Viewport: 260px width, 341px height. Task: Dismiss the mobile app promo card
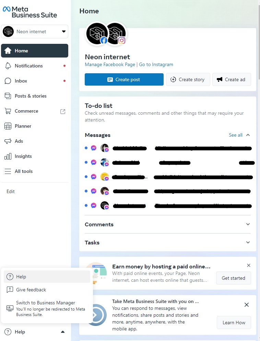tap(247, 305)
